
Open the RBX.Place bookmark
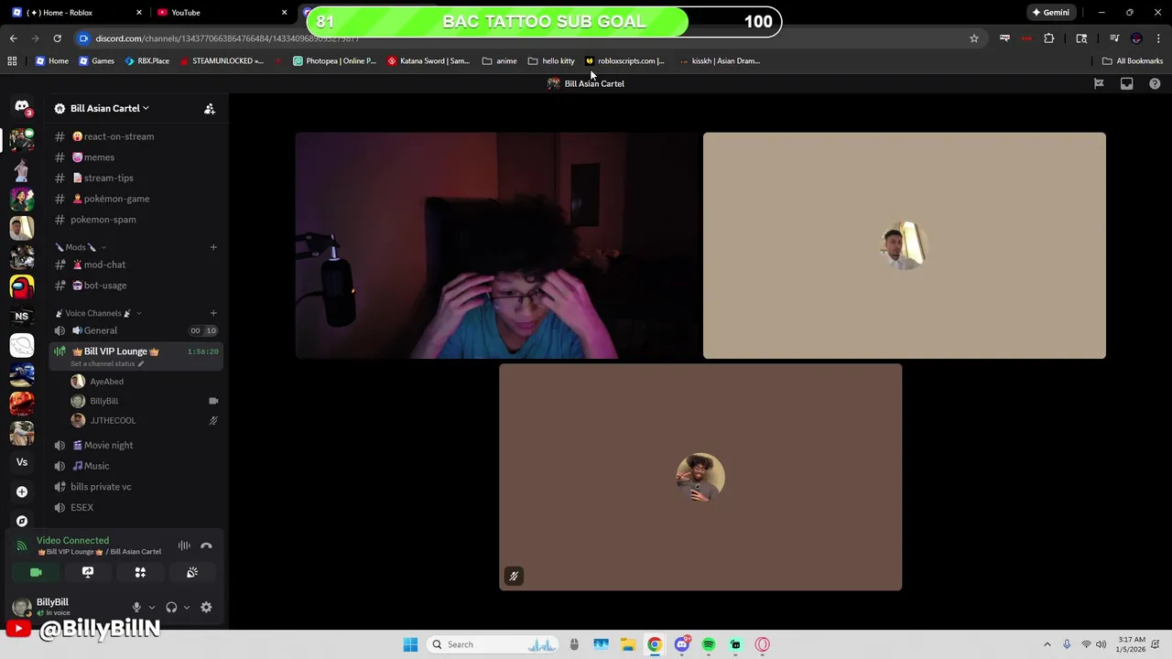coord(146,61)
